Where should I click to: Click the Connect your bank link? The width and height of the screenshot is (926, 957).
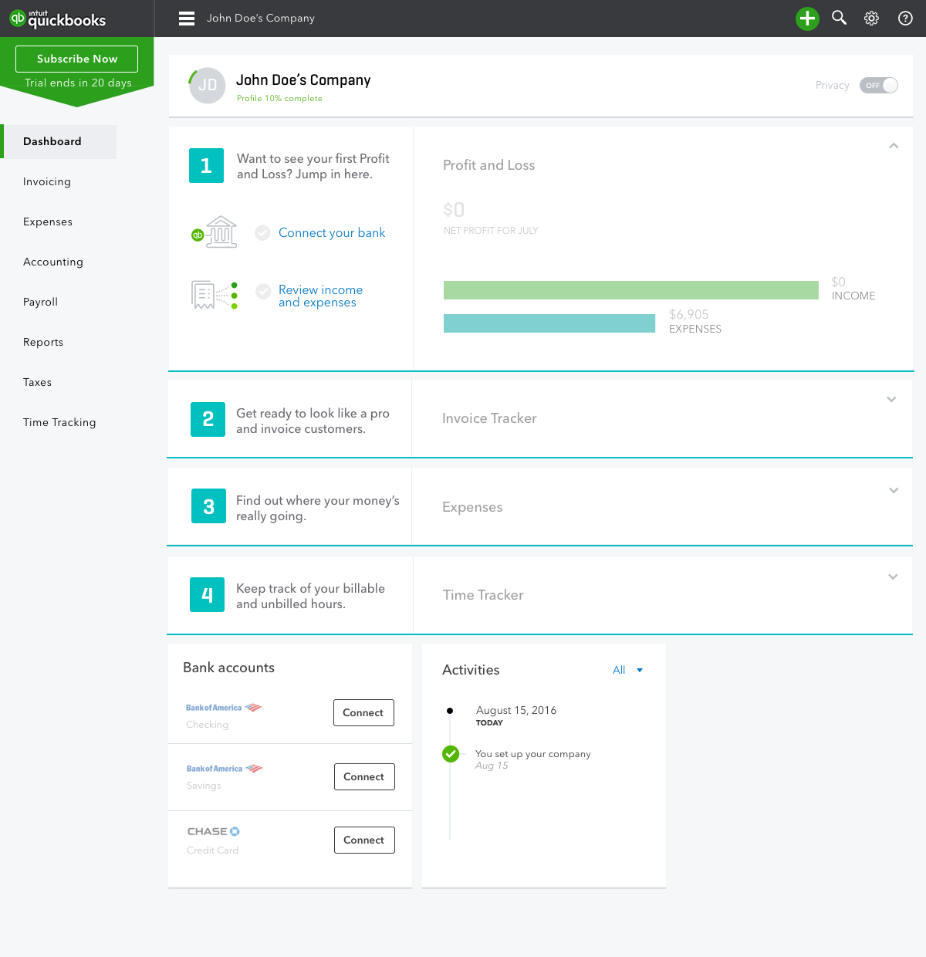pos(332,232)
